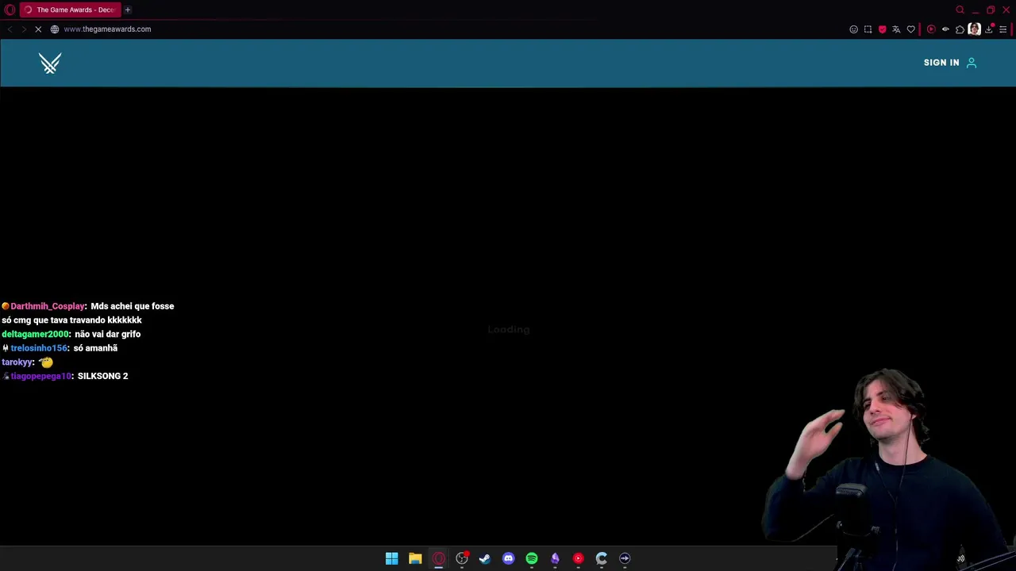
Task: Open Spotify from the taskbar
Action: pyautogui.click(x=532, y=558)
